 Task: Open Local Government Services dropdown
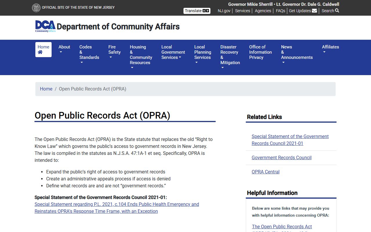[173, 52]
